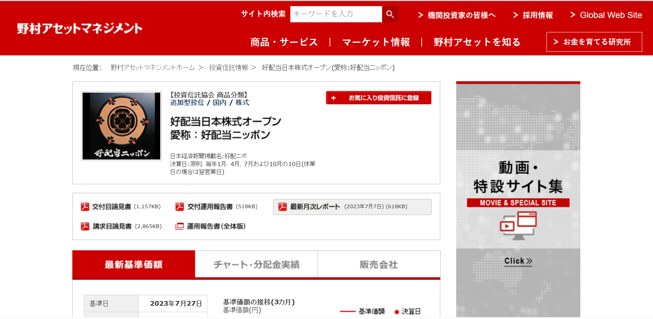
Task: Click the 好配当ニッポン fund thumbnail image
Action: click(121, 126)
